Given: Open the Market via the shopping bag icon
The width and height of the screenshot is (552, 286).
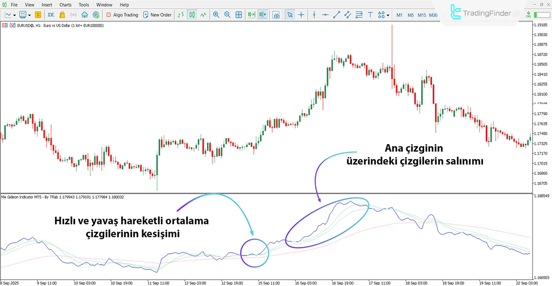Looking at the screenshot, I should [62, 15].
